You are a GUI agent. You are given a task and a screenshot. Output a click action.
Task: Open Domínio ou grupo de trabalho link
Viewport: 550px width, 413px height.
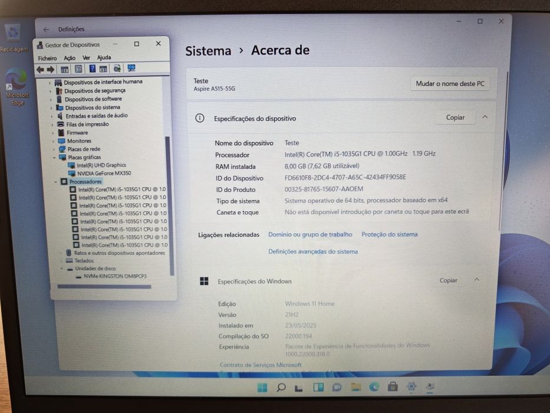(310, 234)
